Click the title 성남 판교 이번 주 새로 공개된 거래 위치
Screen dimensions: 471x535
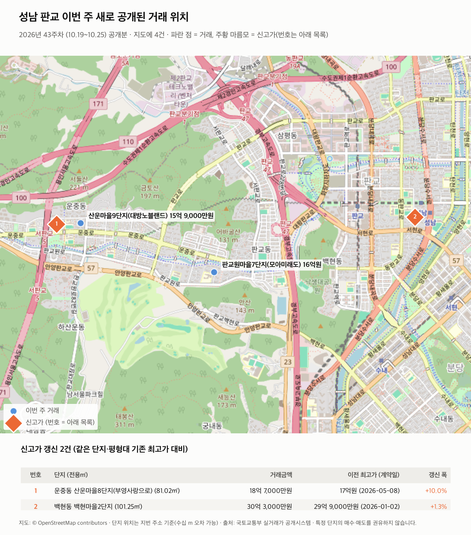[104, 17]
